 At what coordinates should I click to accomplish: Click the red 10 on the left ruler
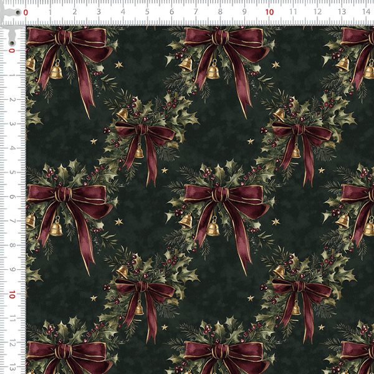coord(12,295)
